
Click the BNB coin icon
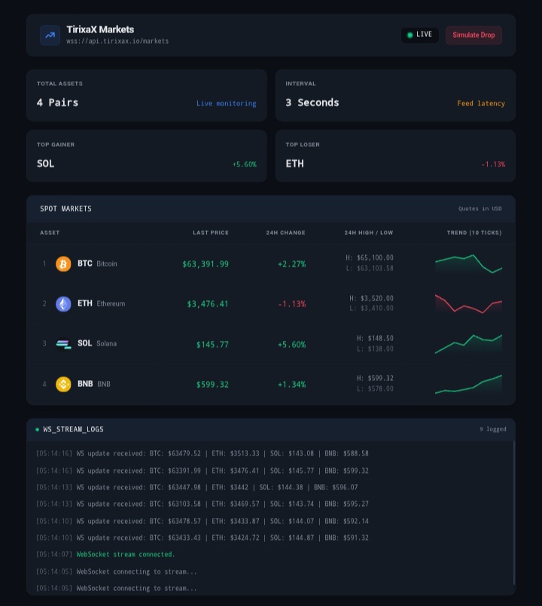point(63,384)
